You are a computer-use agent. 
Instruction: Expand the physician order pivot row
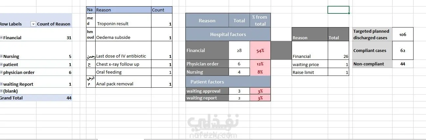1,72
